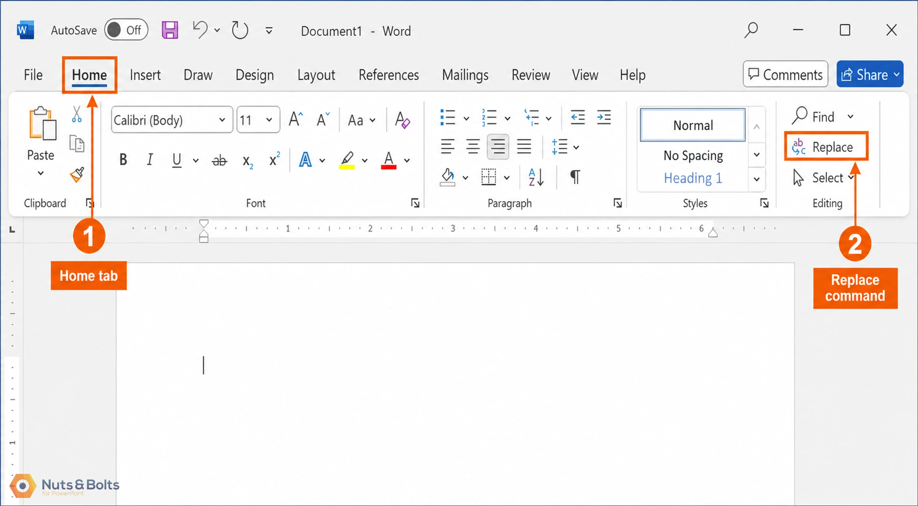The height and width of the screenshot is (506, 918).
Task: Click the Multilevel list icon
Action: pos(532,117)
